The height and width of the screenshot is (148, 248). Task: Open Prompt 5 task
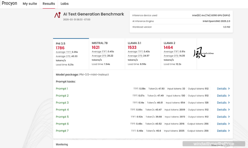coord(62,117)
